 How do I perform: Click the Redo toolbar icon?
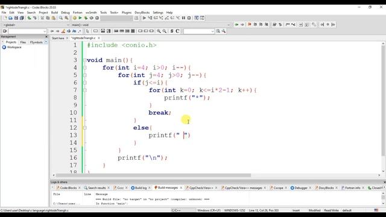35,18
